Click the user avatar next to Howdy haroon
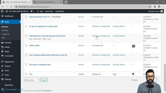Screen dimensions: 166x93 (162, 11)
